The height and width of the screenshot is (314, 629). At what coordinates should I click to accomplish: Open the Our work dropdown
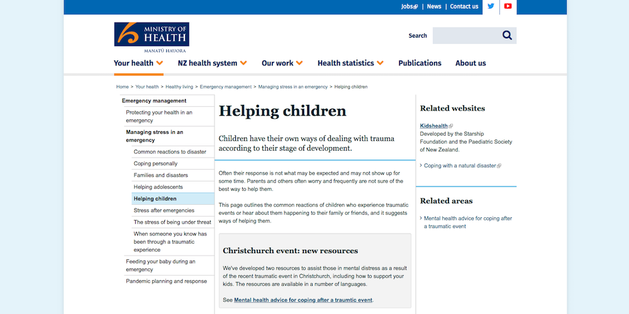click(x=282, y=63)
